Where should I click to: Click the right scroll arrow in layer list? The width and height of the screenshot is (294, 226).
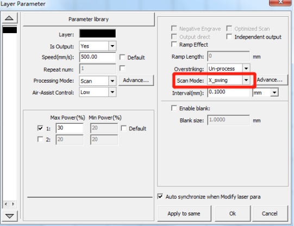[13, 204]
